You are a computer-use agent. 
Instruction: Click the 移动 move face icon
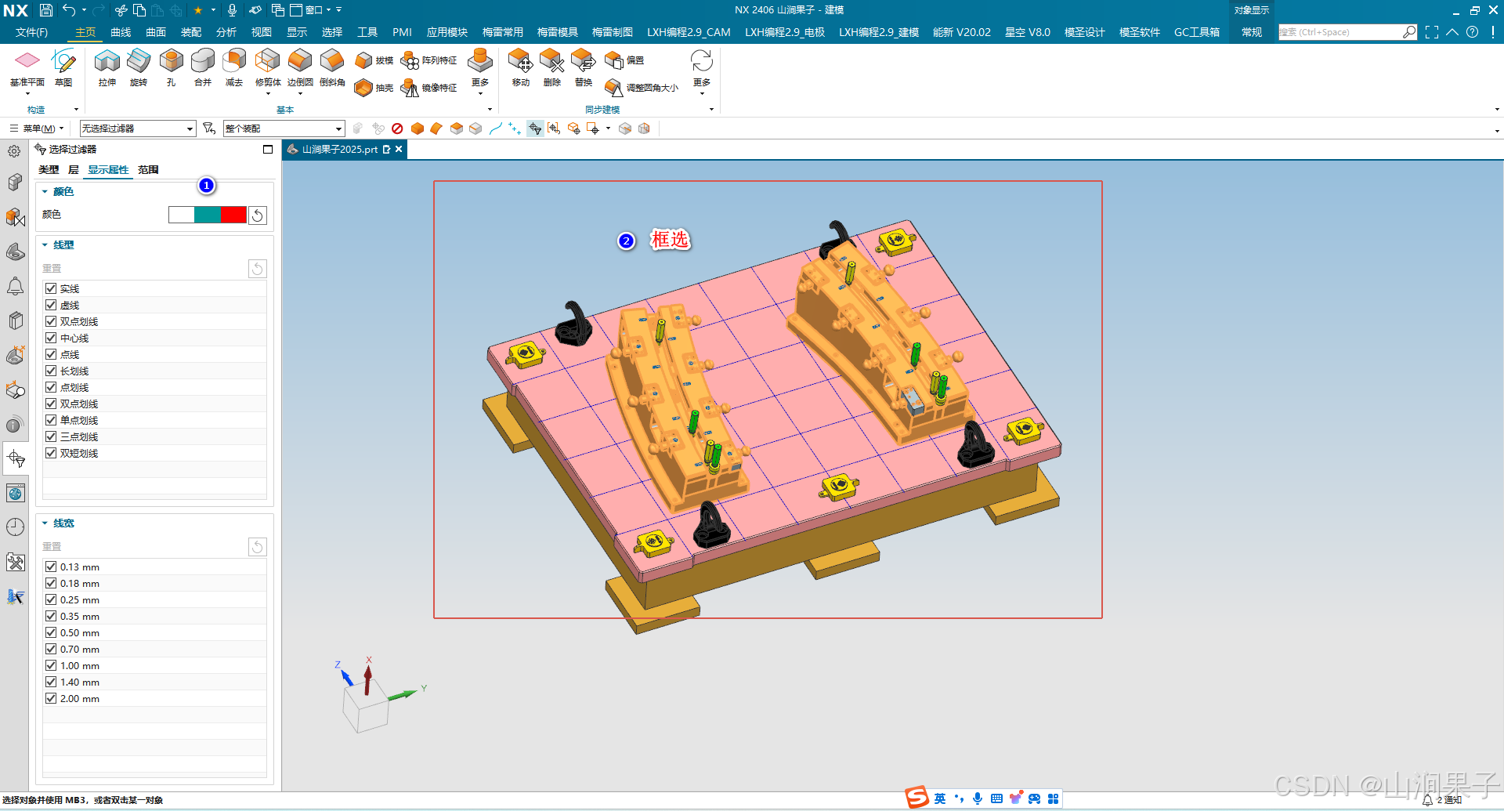pos(520,61)
